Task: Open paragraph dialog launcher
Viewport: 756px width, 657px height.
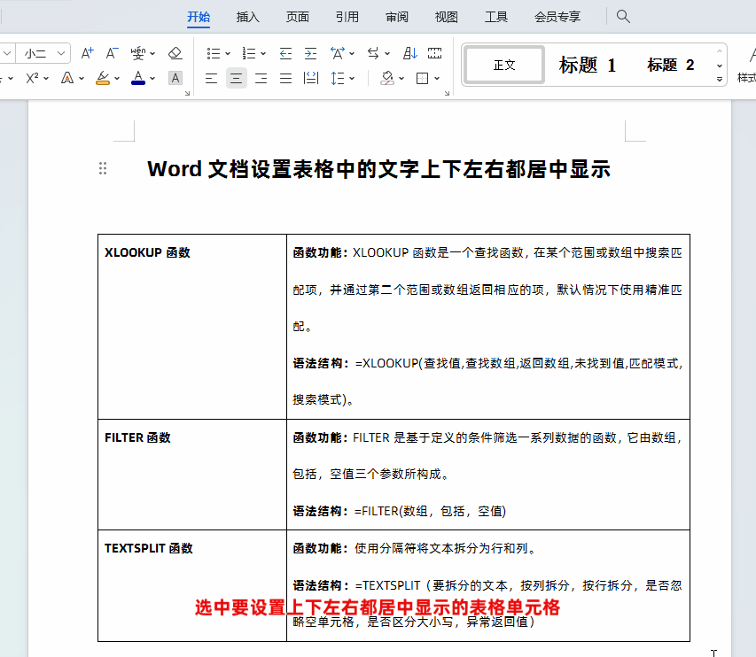Action: click(x=447, y=94)
